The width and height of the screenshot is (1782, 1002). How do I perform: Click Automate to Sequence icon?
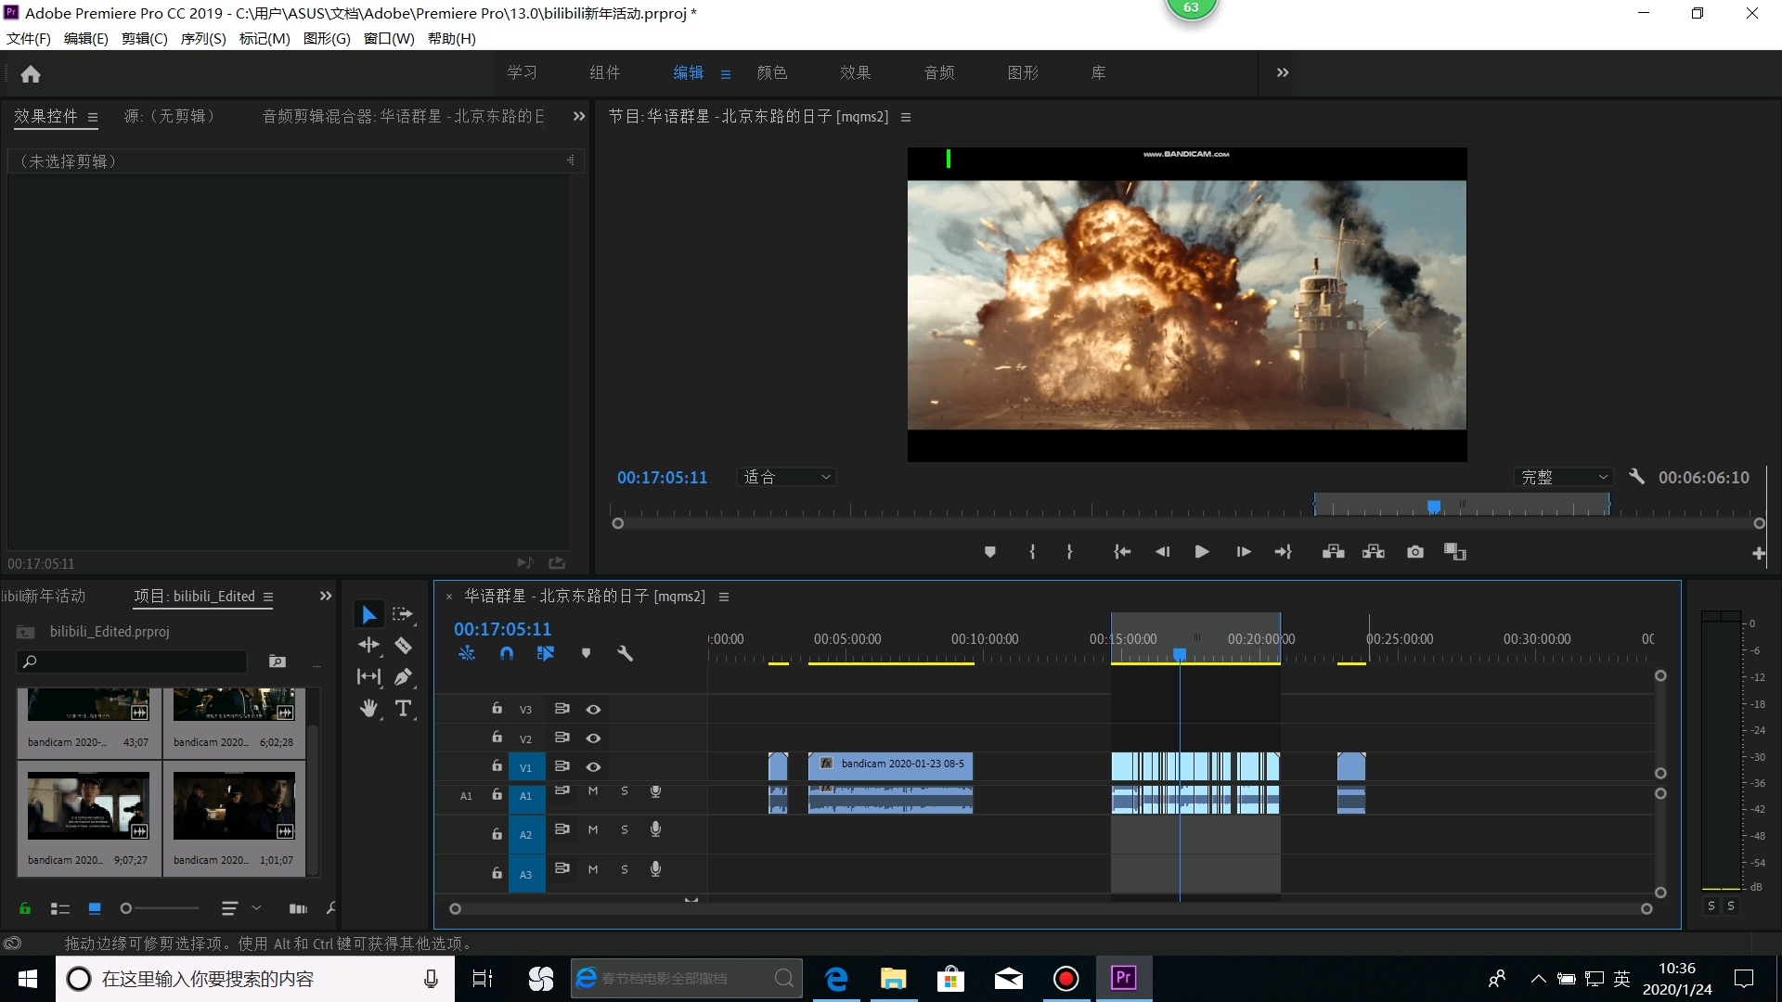coord(298,908)
